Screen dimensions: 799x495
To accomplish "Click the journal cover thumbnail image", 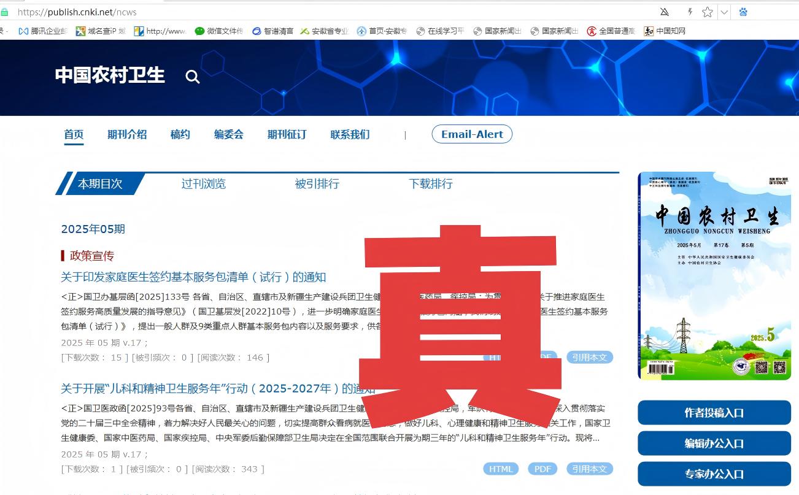I will pyautogui.click(x=714, y=275).
